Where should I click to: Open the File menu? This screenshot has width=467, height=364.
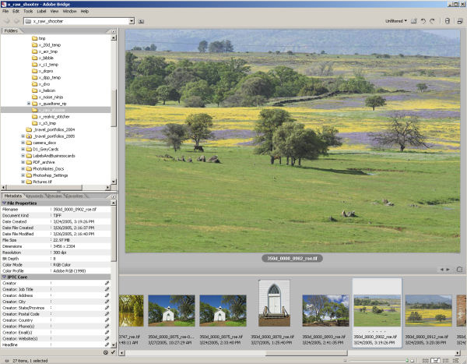tap(5, 12)
